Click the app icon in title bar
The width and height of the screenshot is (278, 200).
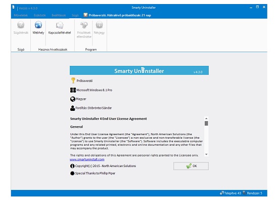point(14,7)
